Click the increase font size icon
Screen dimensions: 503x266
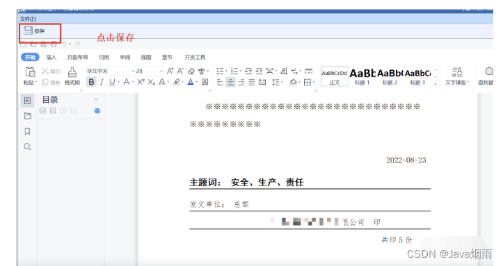pyautogui.click(x=170, y=71)
